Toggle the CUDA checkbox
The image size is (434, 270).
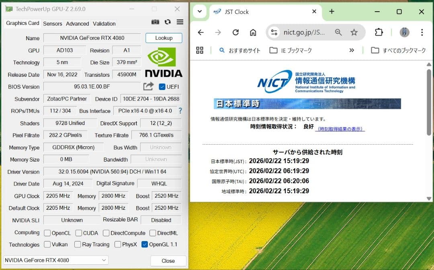pyautogui.click(x=79, y=233)
